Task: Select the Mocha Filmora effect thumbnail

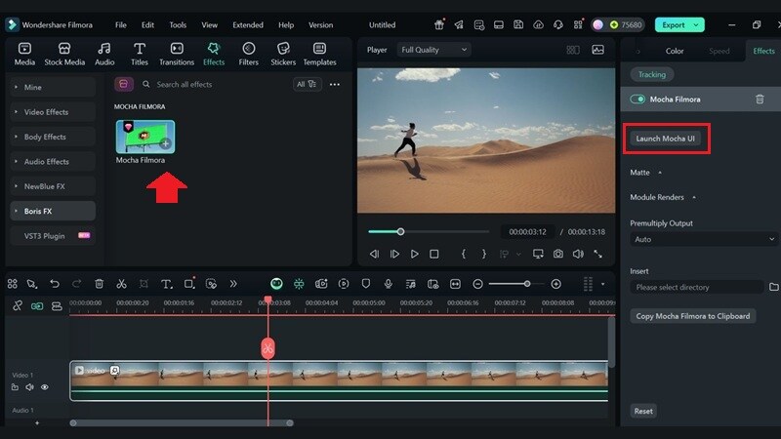Action: 144,137
